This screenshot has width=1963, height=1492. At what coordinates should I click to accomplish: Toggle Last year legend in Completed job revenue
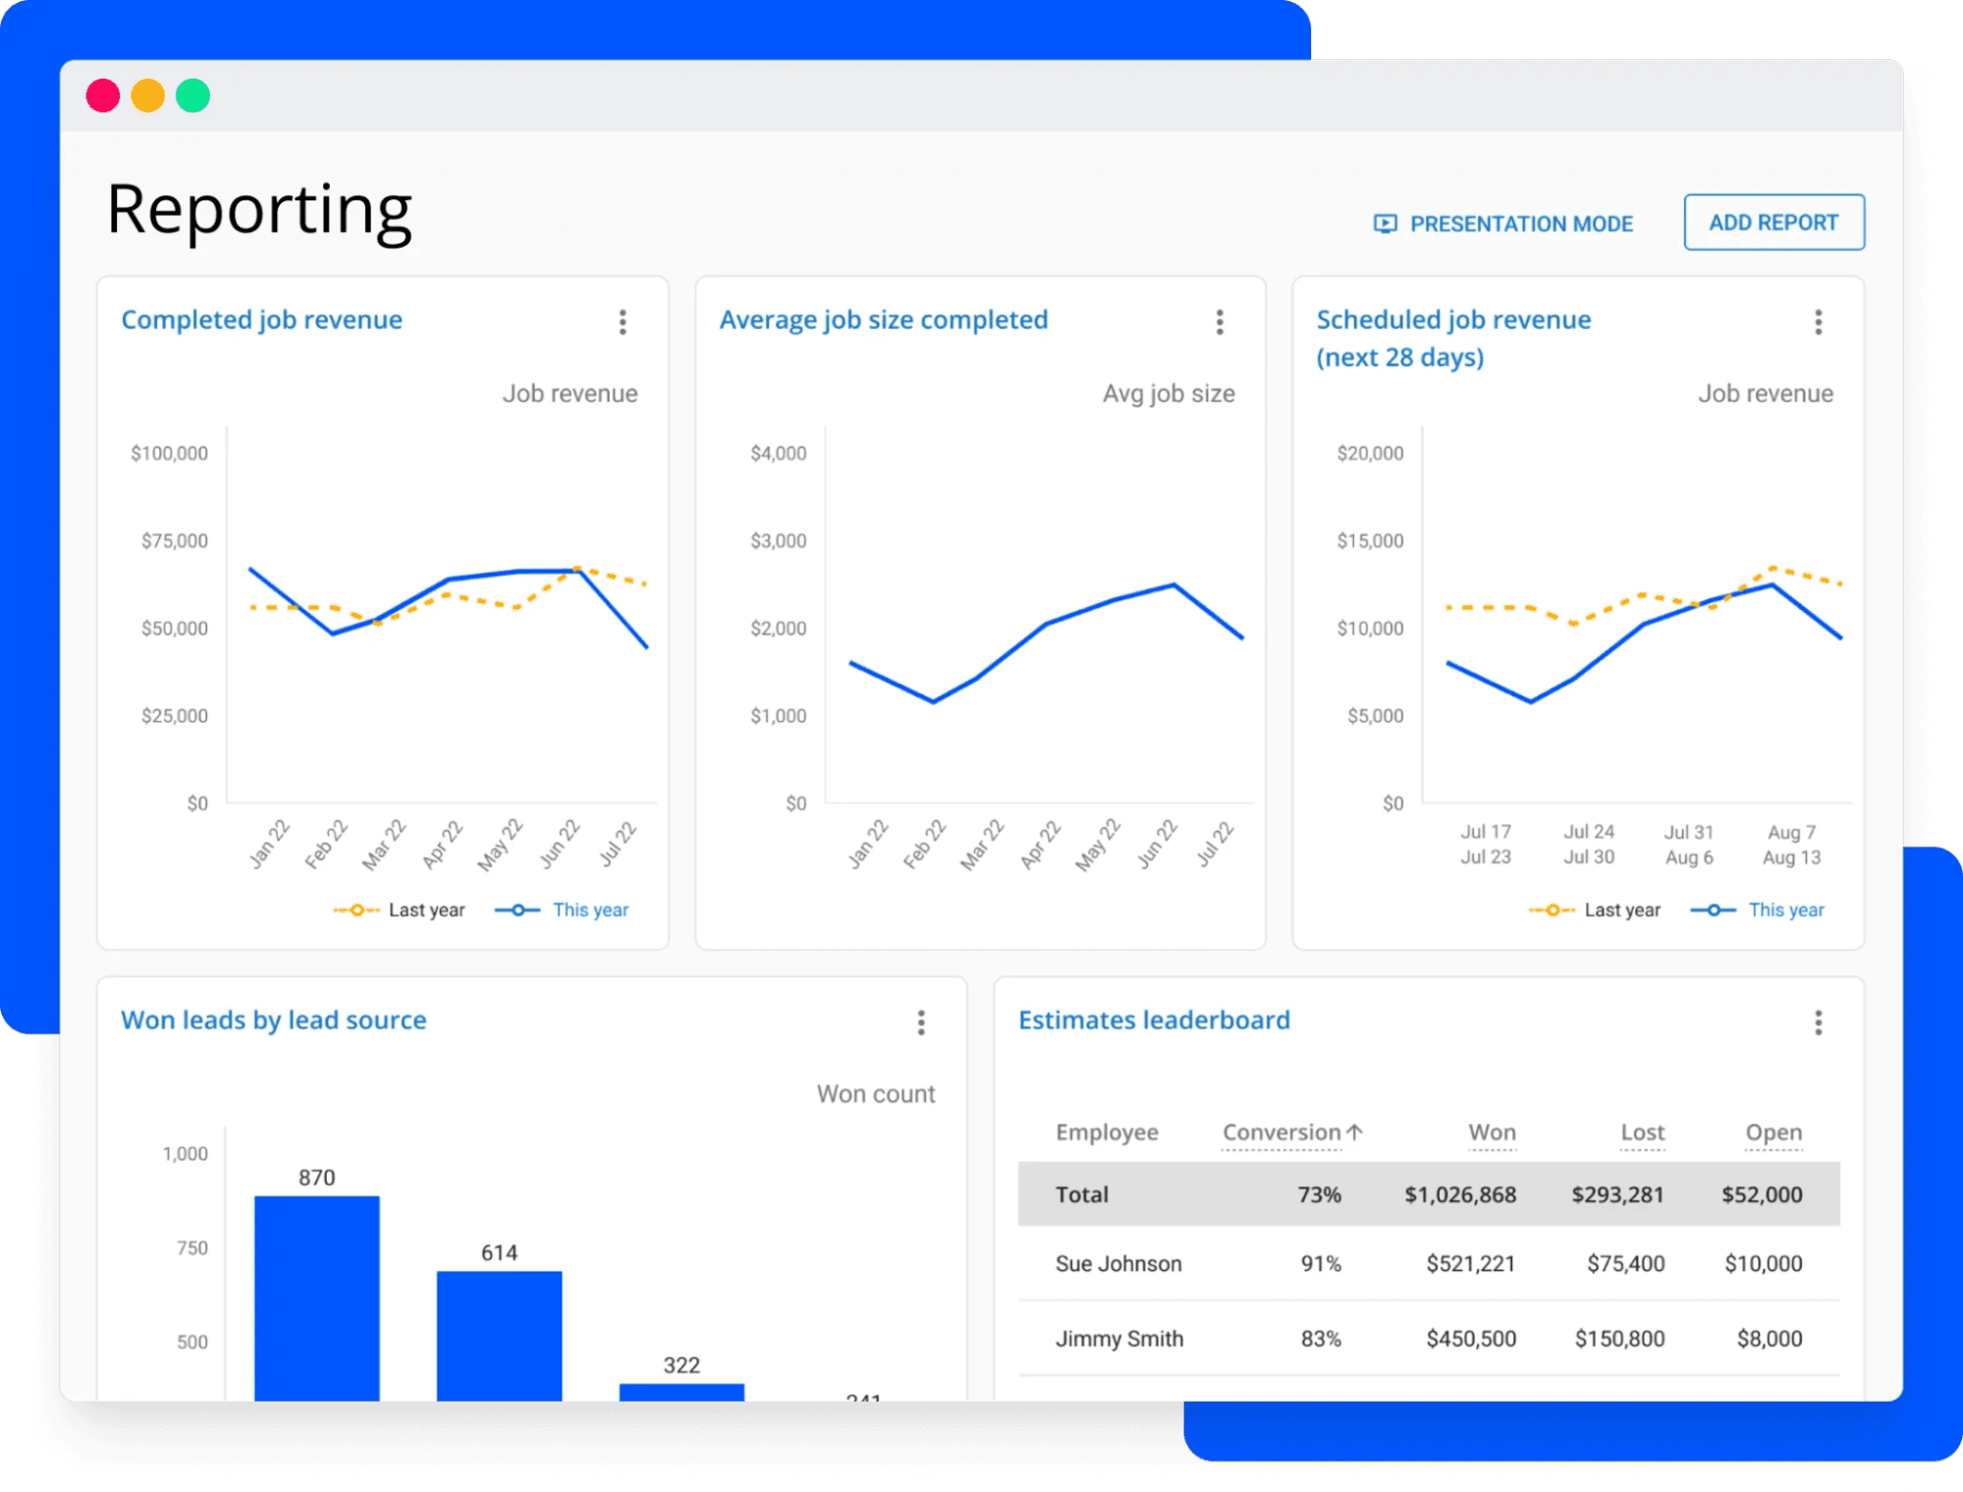399,911
